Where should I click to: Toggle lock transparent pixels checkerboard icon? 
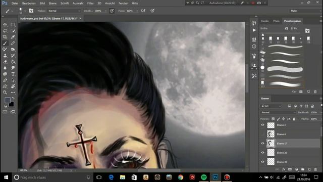(x=273, y=119)
